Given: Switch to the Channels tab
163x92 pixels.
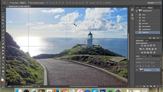Looking at the screenshot, I should click(144, 56).
